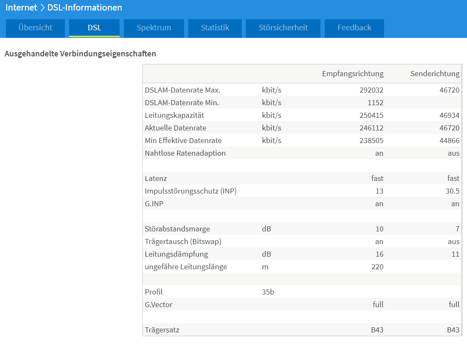
Task: Click the Aktuelle Datenrate value 246112
Action: point(371,128)
